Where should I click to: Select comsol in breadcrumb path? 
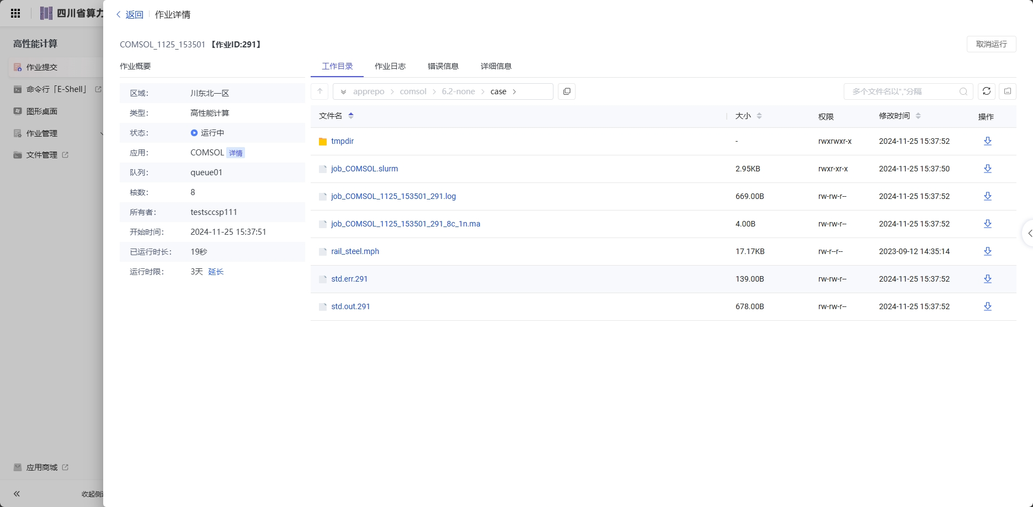pos(413,91)
